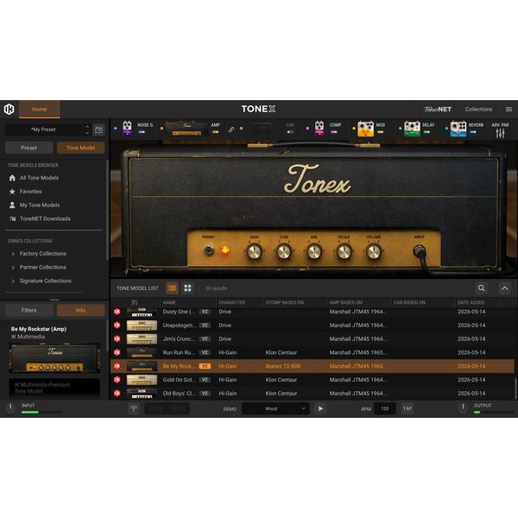Click the Output level knob
Image resolution: width=518 pixels, height=518 pixels.
pos(463,407)
